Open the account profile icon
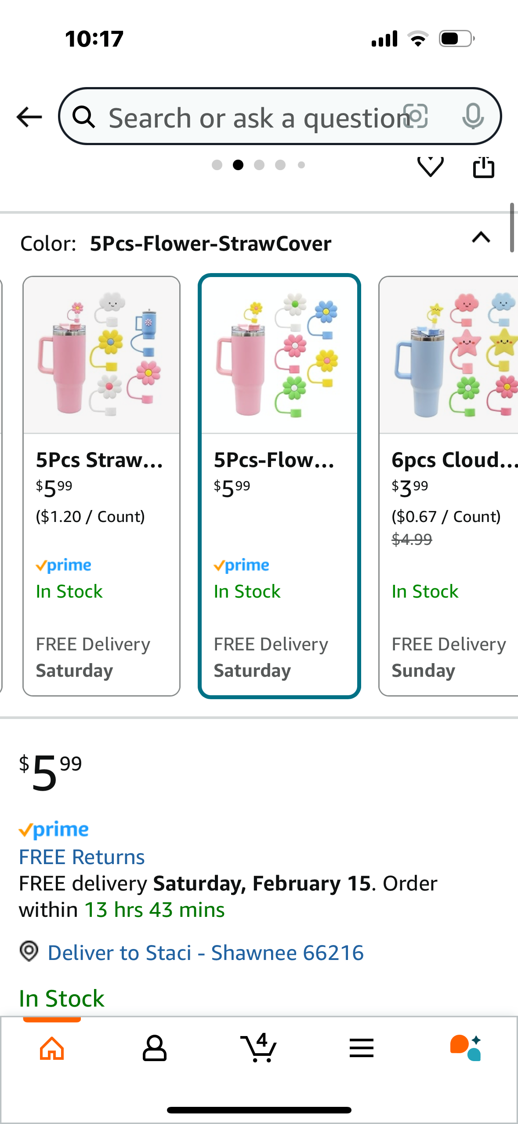The width and height of the screenshot is (518, 1124). click(x=155, y=1048)
